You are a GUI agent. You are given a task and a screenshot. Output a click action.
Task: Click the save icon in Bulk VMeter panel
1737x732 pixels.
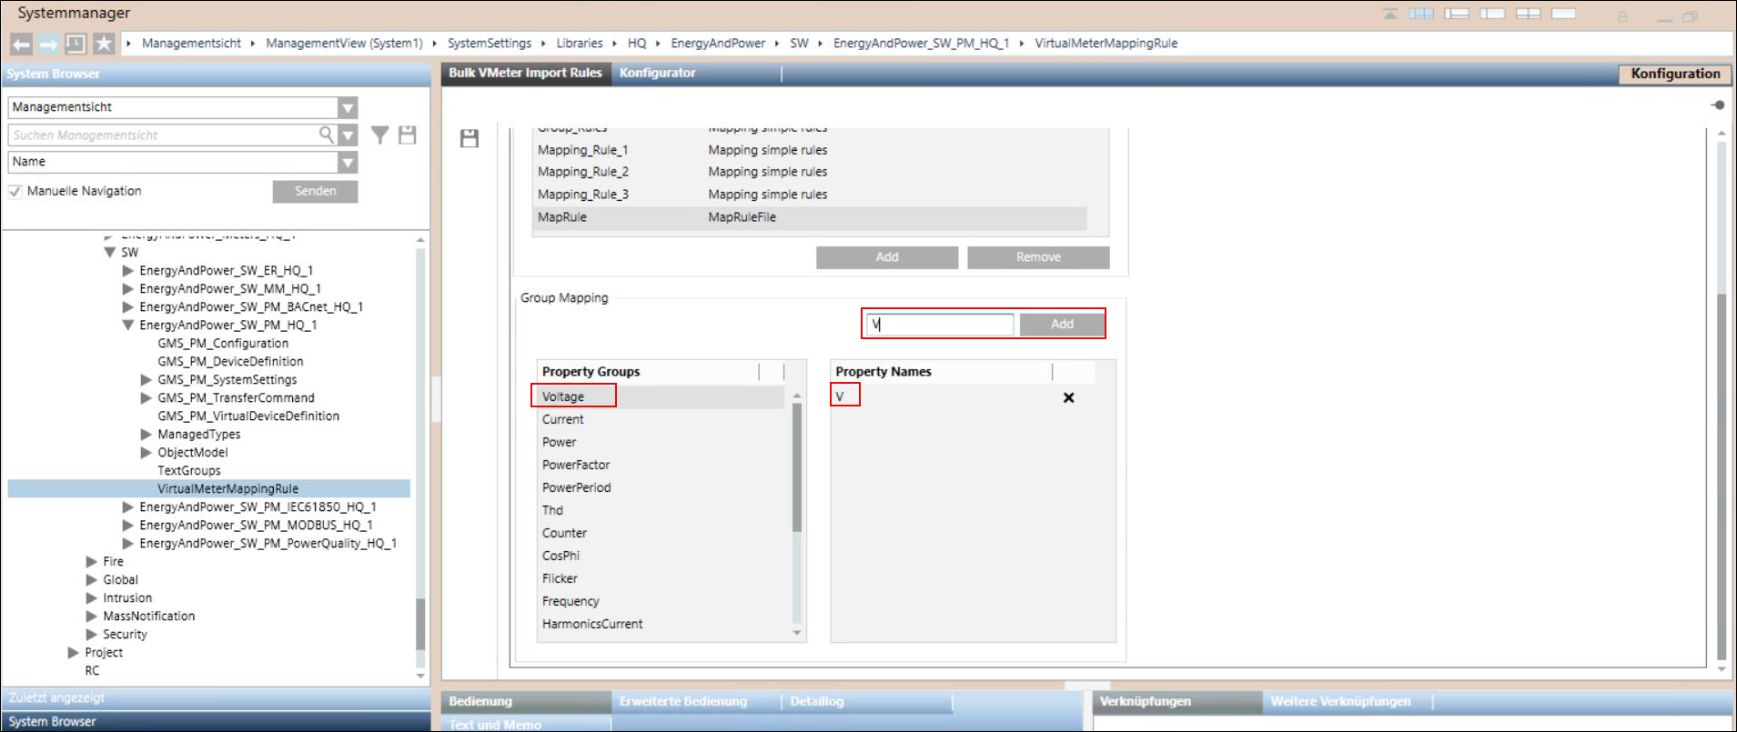click(x=470, y=138)
